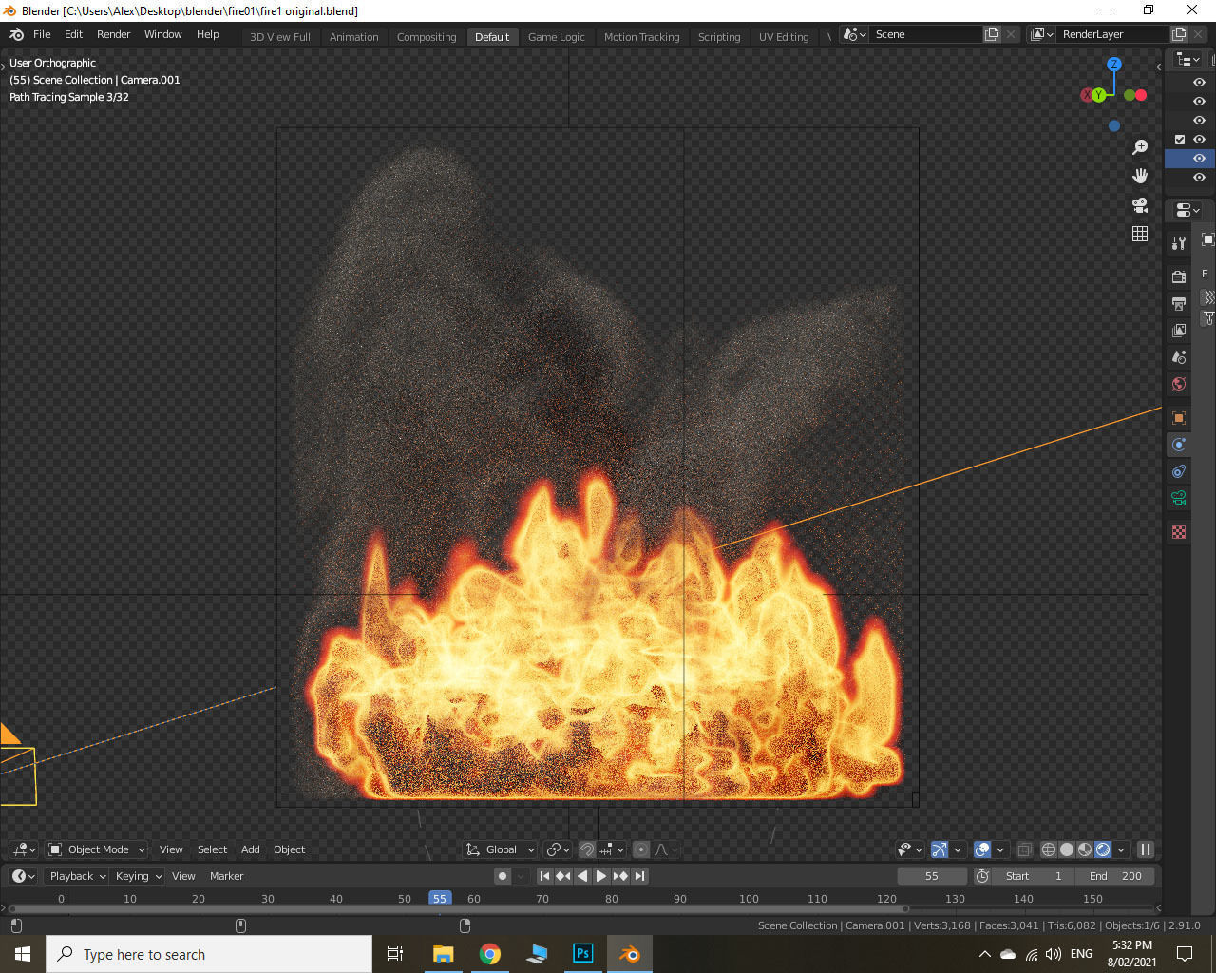
Task: Toggle visibility of the selected outliner object
Action: coord(1198,159)
